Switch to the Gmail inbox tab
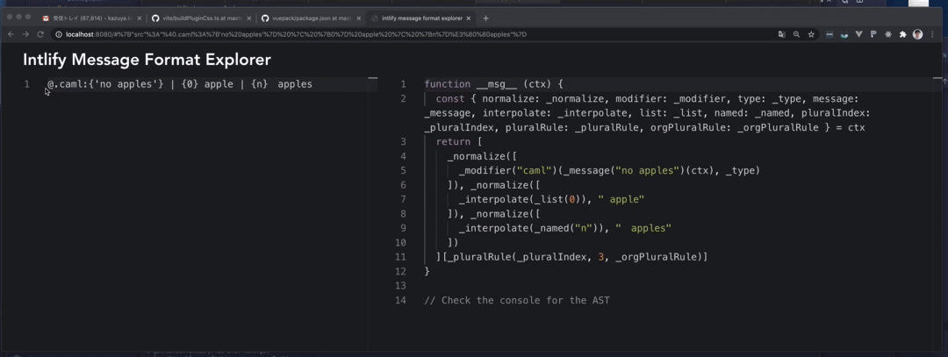Viewport: 948px width, 357px height. click(90, 18)
